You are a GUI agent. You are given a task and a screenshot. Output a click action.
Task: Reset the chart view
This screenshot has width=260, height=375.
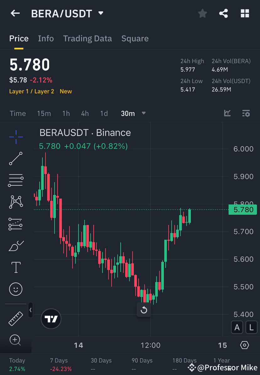coord(144,310)
